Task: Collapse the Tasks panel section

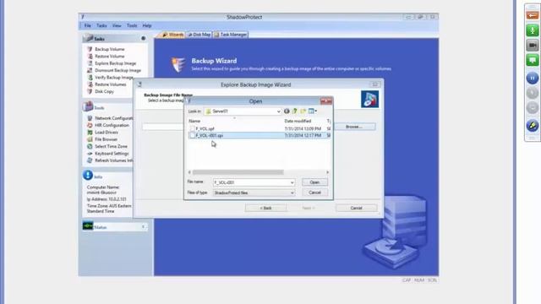Action: 143,38
